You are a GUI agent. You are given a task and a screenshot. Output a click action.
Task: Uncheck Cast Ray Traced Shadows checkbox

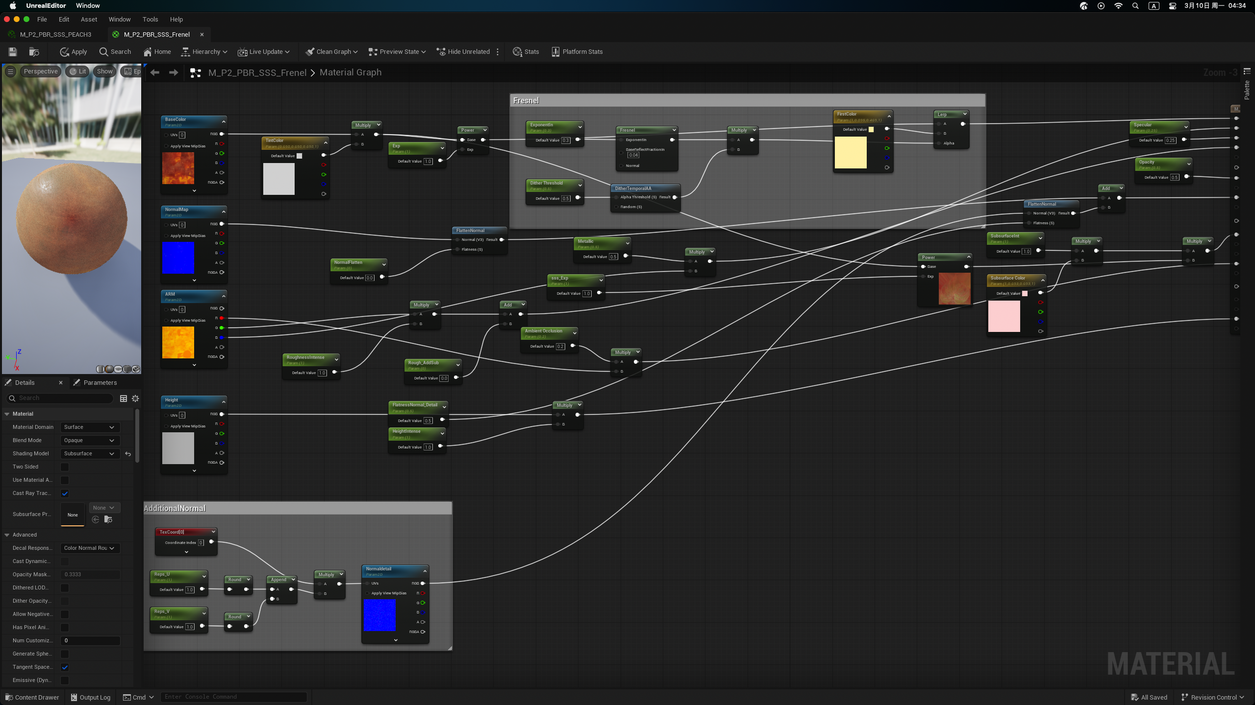(65, 493)
